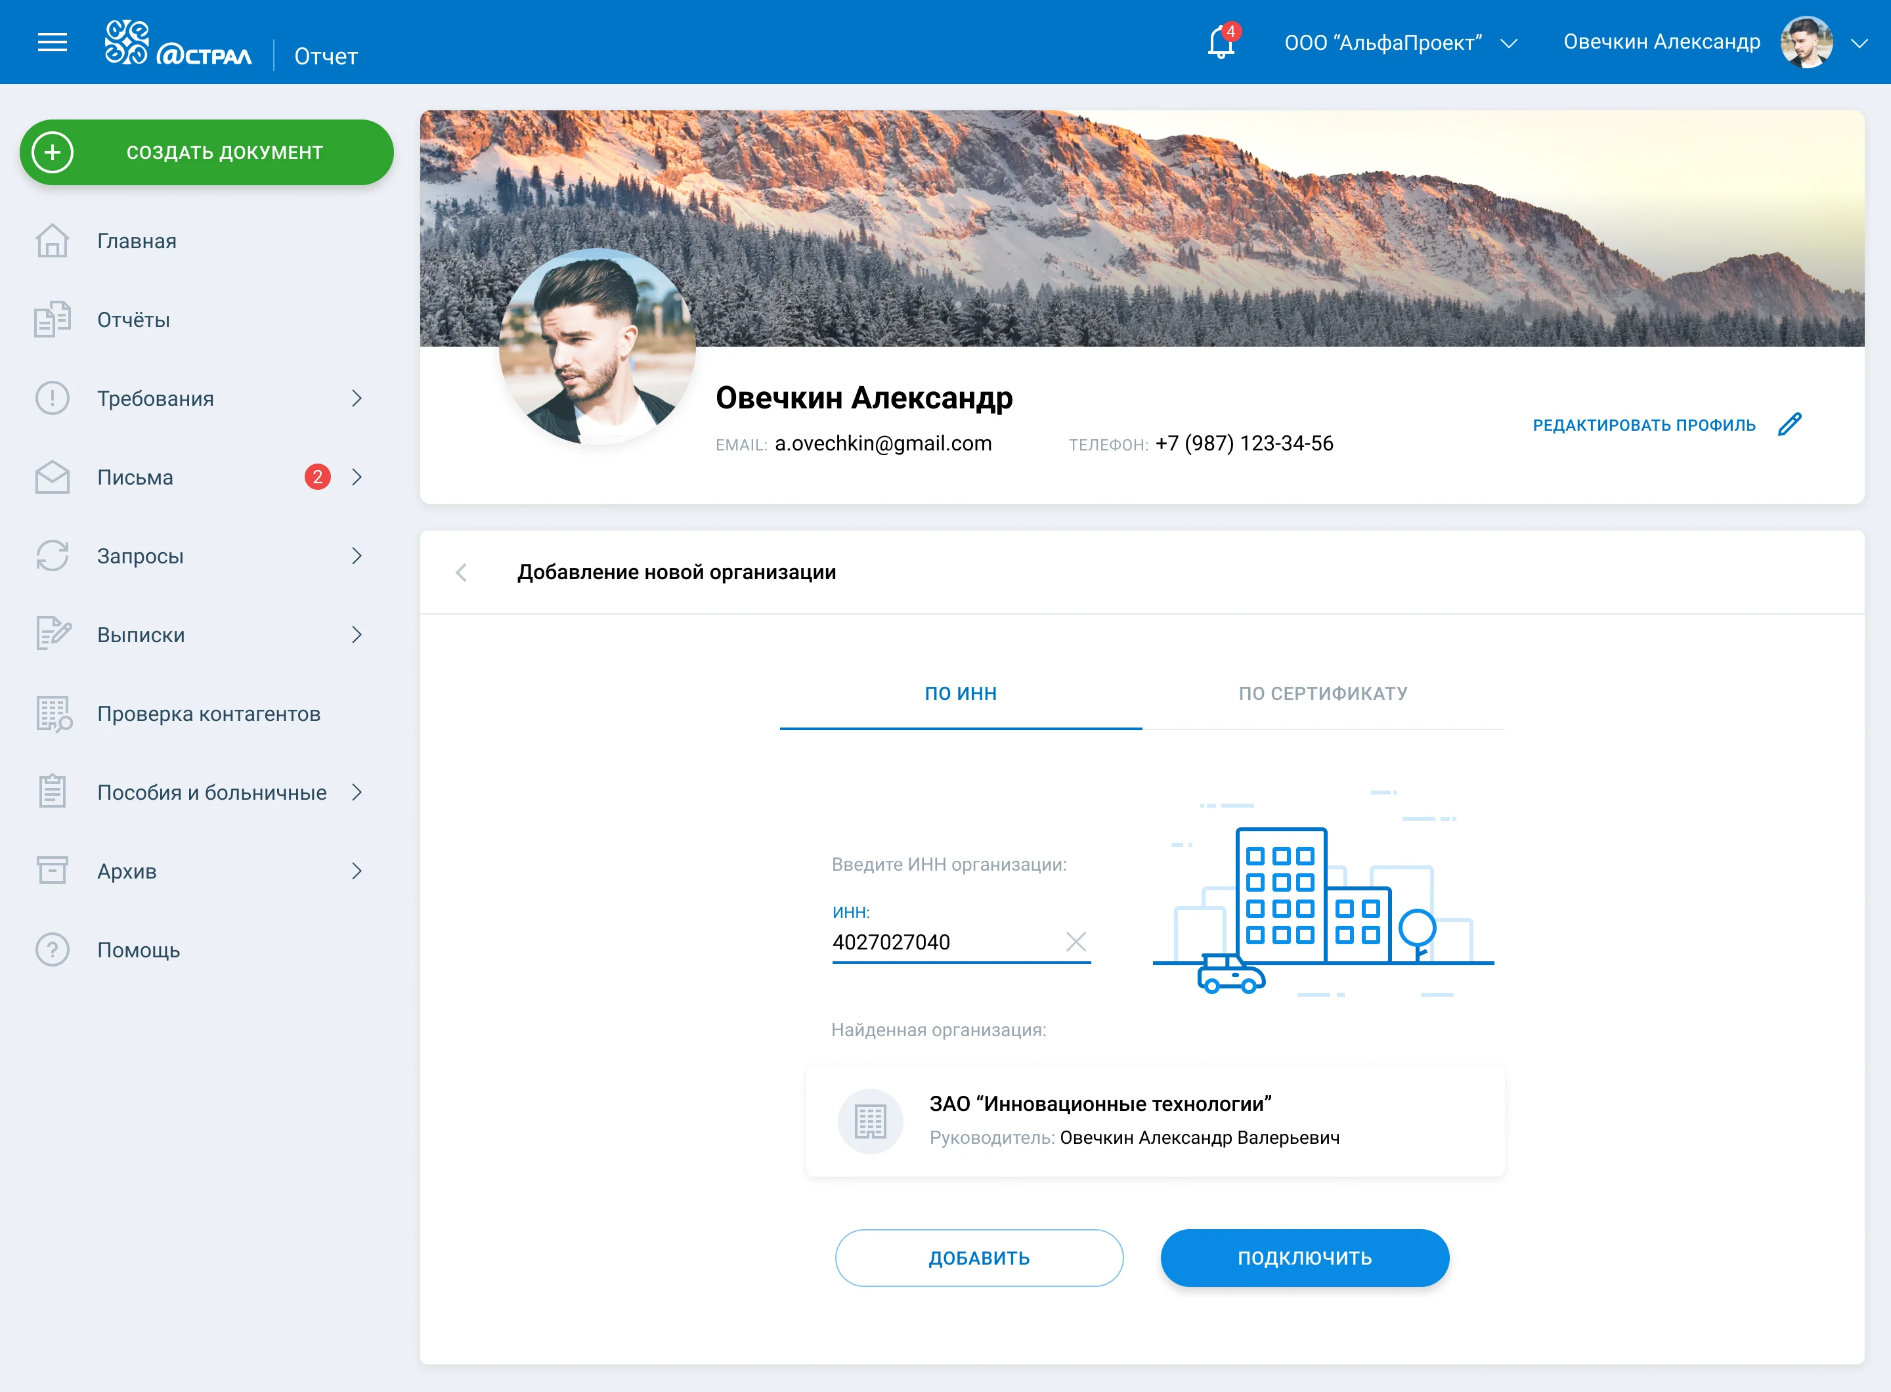Click the Пособия и больничные clipboard icon
This screenshot has width=1891, height=1392.
[x=53, y=791]
